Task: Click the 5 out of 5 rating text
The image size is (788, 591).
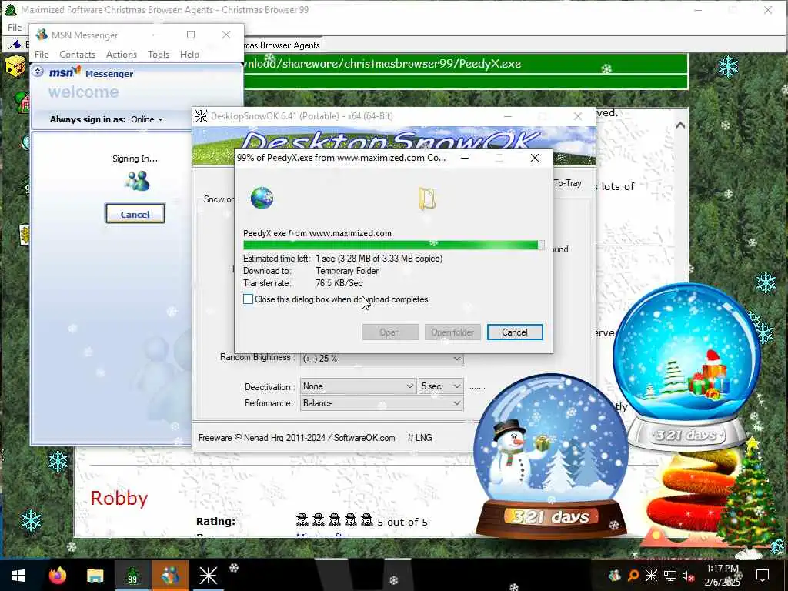Action: 402,523
